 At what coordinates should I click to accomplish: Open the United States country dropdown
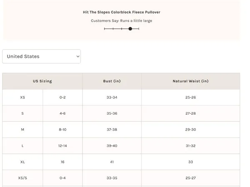(x=41, y=57)
